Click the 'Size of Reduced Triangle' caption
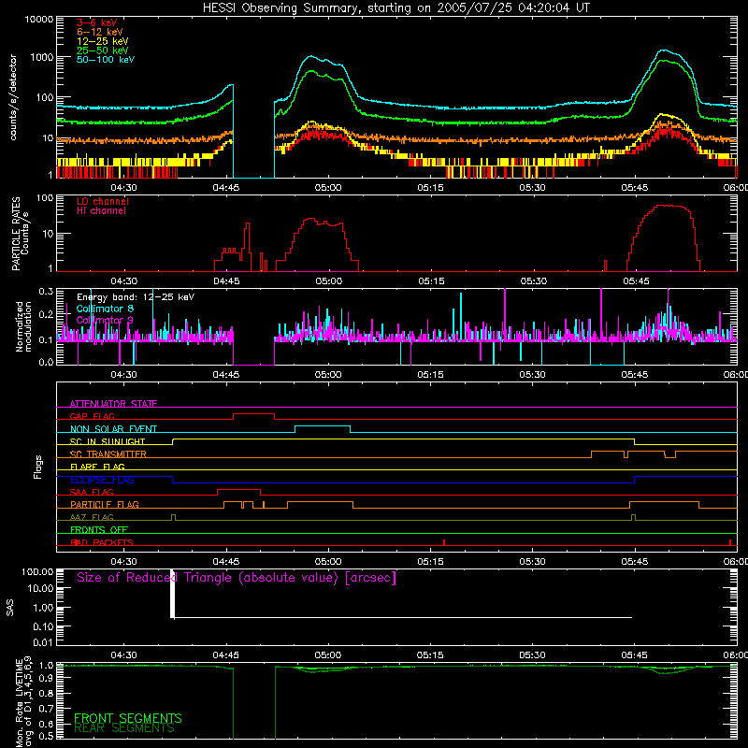This screenshot has width=748, height=748. pyautogui.click(x=237, y=578)
